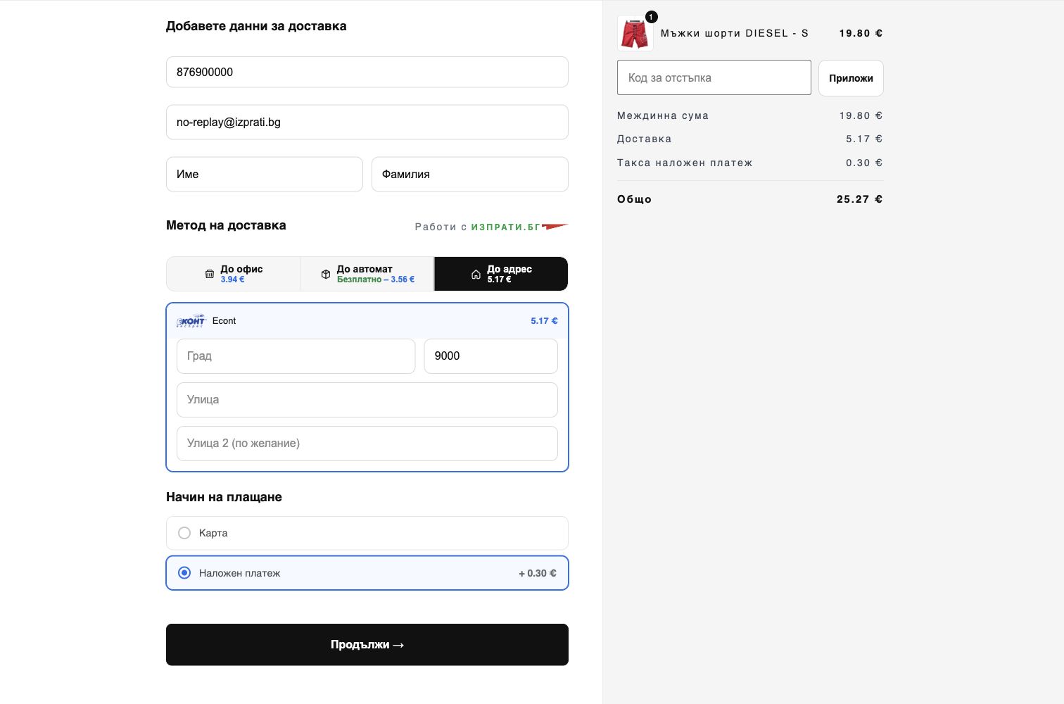Click the email field no-replay@izprati.bg
The height and width of the screenshot is (704, 1064).
pos(367,122)
